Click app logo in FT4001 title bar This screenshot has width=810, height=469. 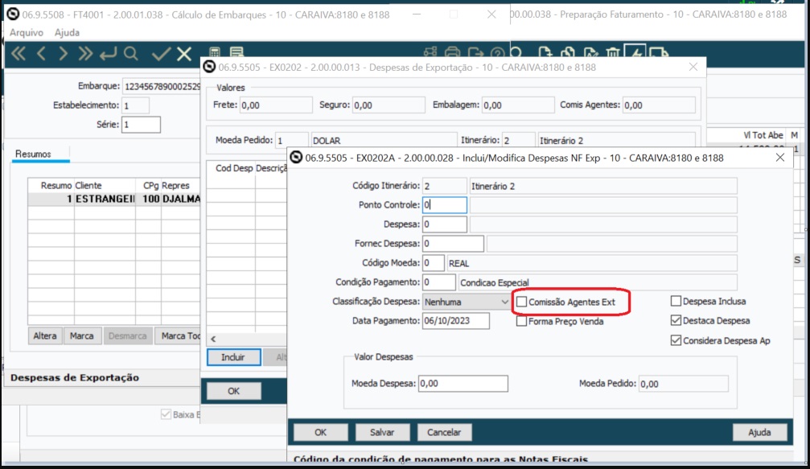coord(13,14)
